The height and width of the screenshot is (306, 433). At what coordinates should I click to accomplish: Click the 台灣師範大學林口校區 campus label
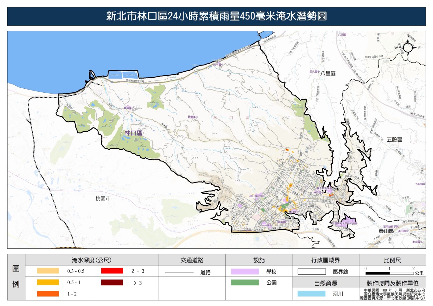(x=345, y=223)
